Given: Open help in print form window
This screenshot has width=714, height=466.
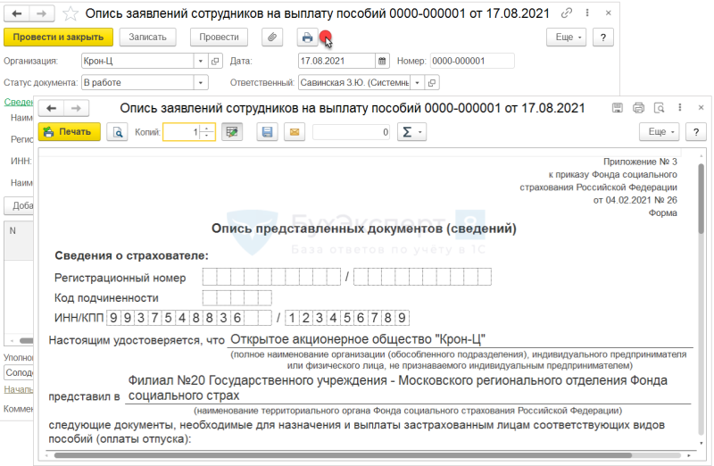Looking at the screenshot, I should 696,132.
